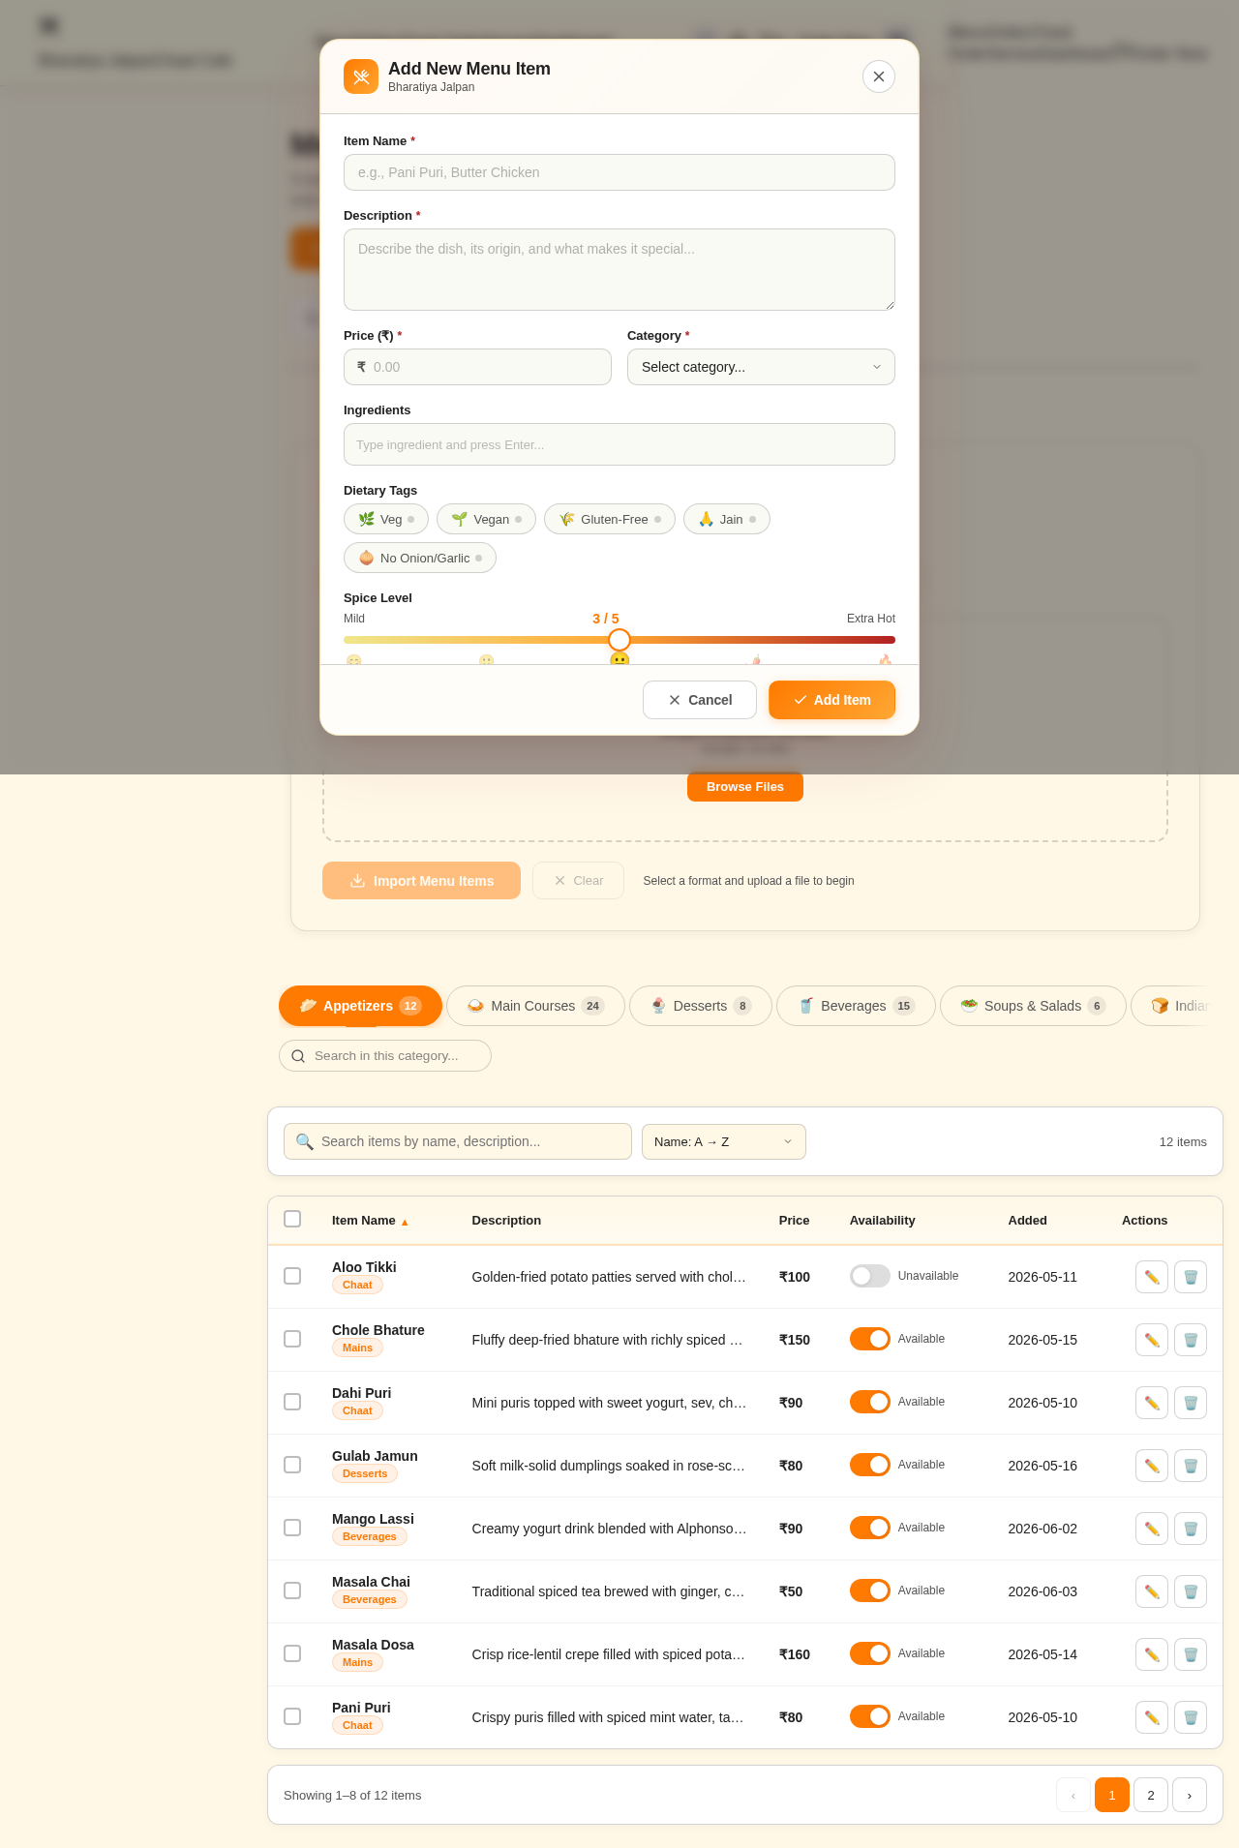Click Import Menu Items button

(x=421, y=881)
